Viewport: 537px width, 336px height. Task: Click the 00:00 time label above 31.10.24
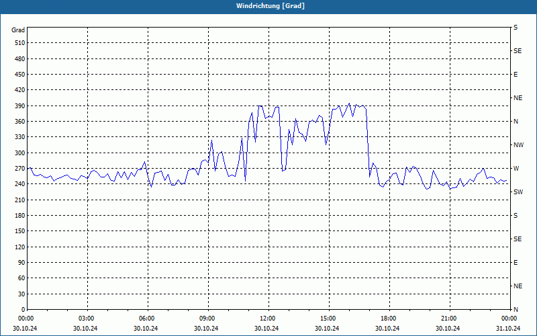[509, 319]
